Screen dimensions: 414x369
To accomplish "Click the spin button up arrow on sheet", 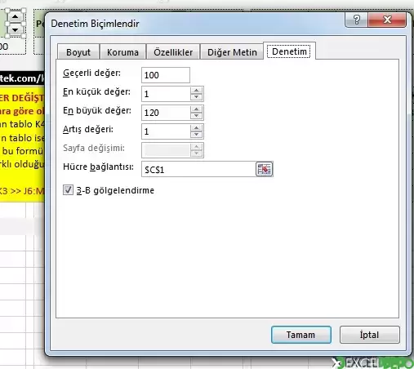I will point(16,17).
